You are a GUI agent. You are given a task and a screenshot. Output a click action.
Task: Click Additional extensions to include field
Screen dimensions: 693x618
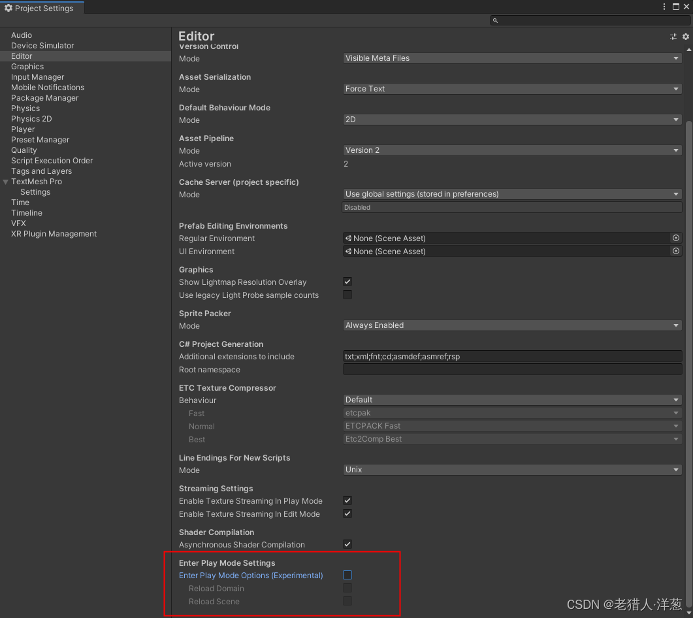[x=512, y=356]
